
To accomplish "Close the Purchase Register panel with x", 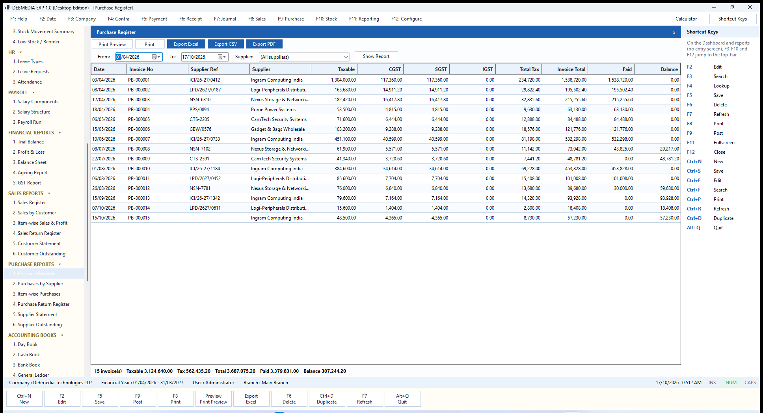I will coord(674,33).
